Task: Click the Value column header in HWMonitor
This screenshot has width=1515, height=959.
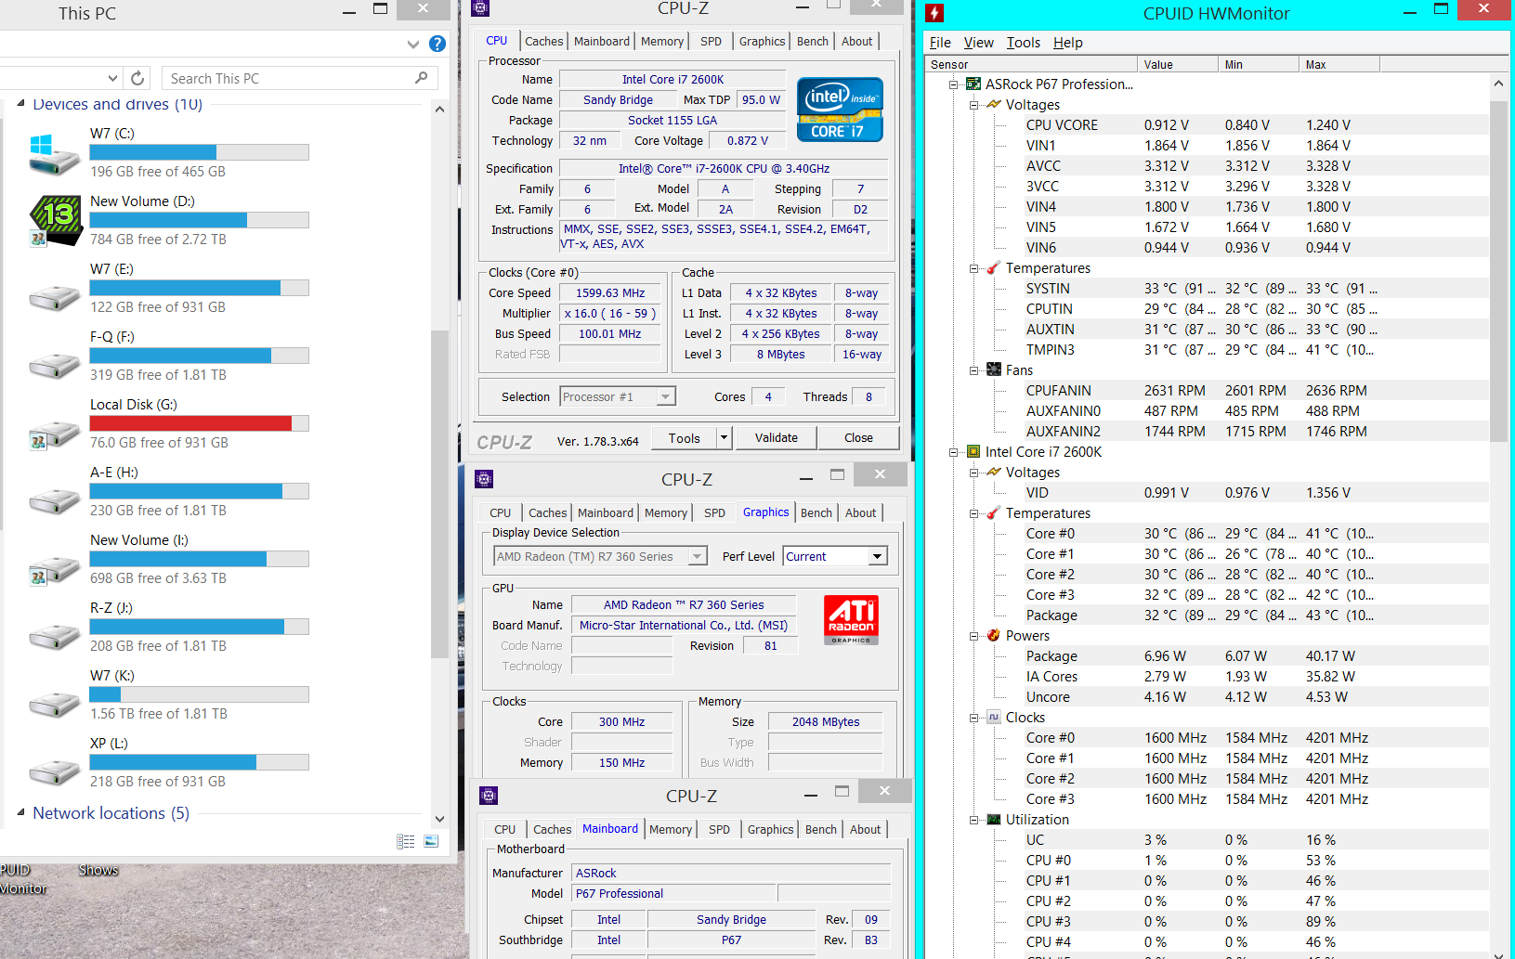Action: pos(1177,64)
